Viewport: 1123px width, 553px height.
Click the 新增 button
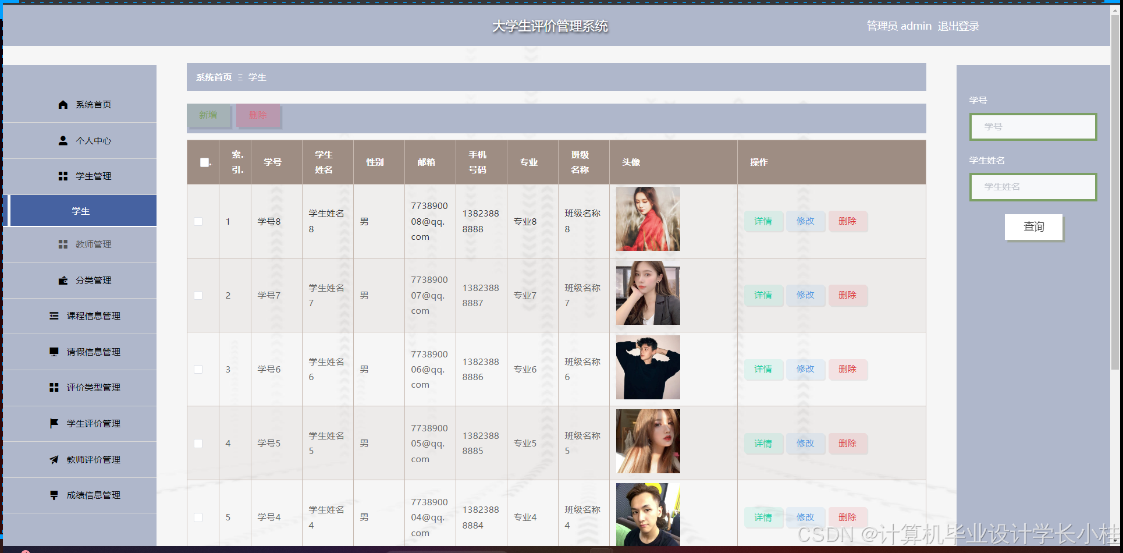(x=208, y=115)
